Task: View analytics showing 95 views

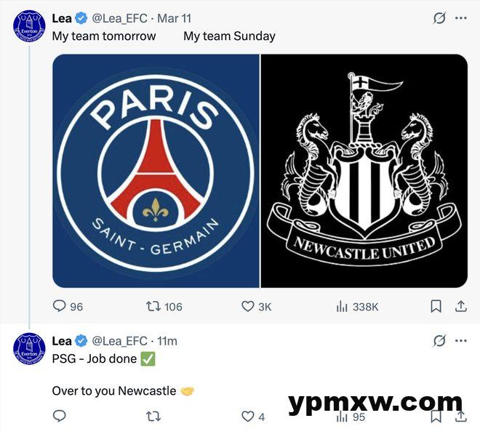Action: point(351,417)
